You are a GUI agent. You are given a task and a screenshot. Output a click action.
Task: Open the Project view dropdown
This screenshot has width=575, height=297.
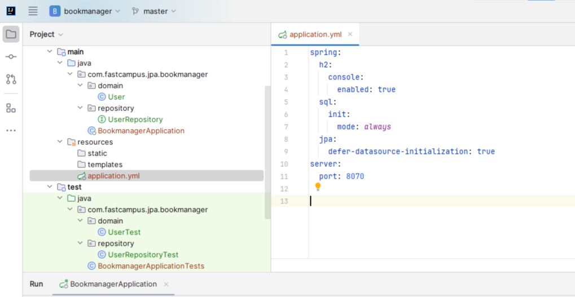click(47, 34)
